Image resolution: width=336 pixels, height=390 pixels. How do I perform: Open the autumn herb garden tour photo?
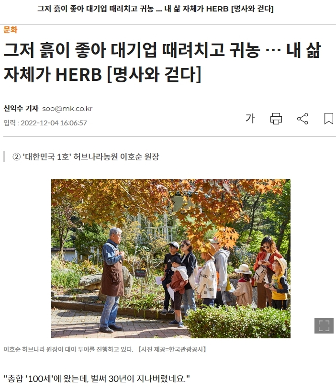[170, 258]
